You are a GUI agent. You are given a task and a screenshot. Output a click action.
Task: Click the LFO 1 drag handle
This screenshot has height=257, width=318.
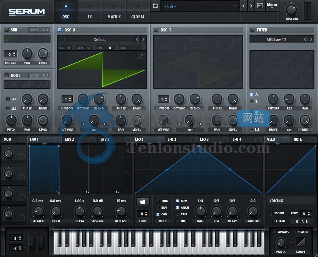(160, 139)
